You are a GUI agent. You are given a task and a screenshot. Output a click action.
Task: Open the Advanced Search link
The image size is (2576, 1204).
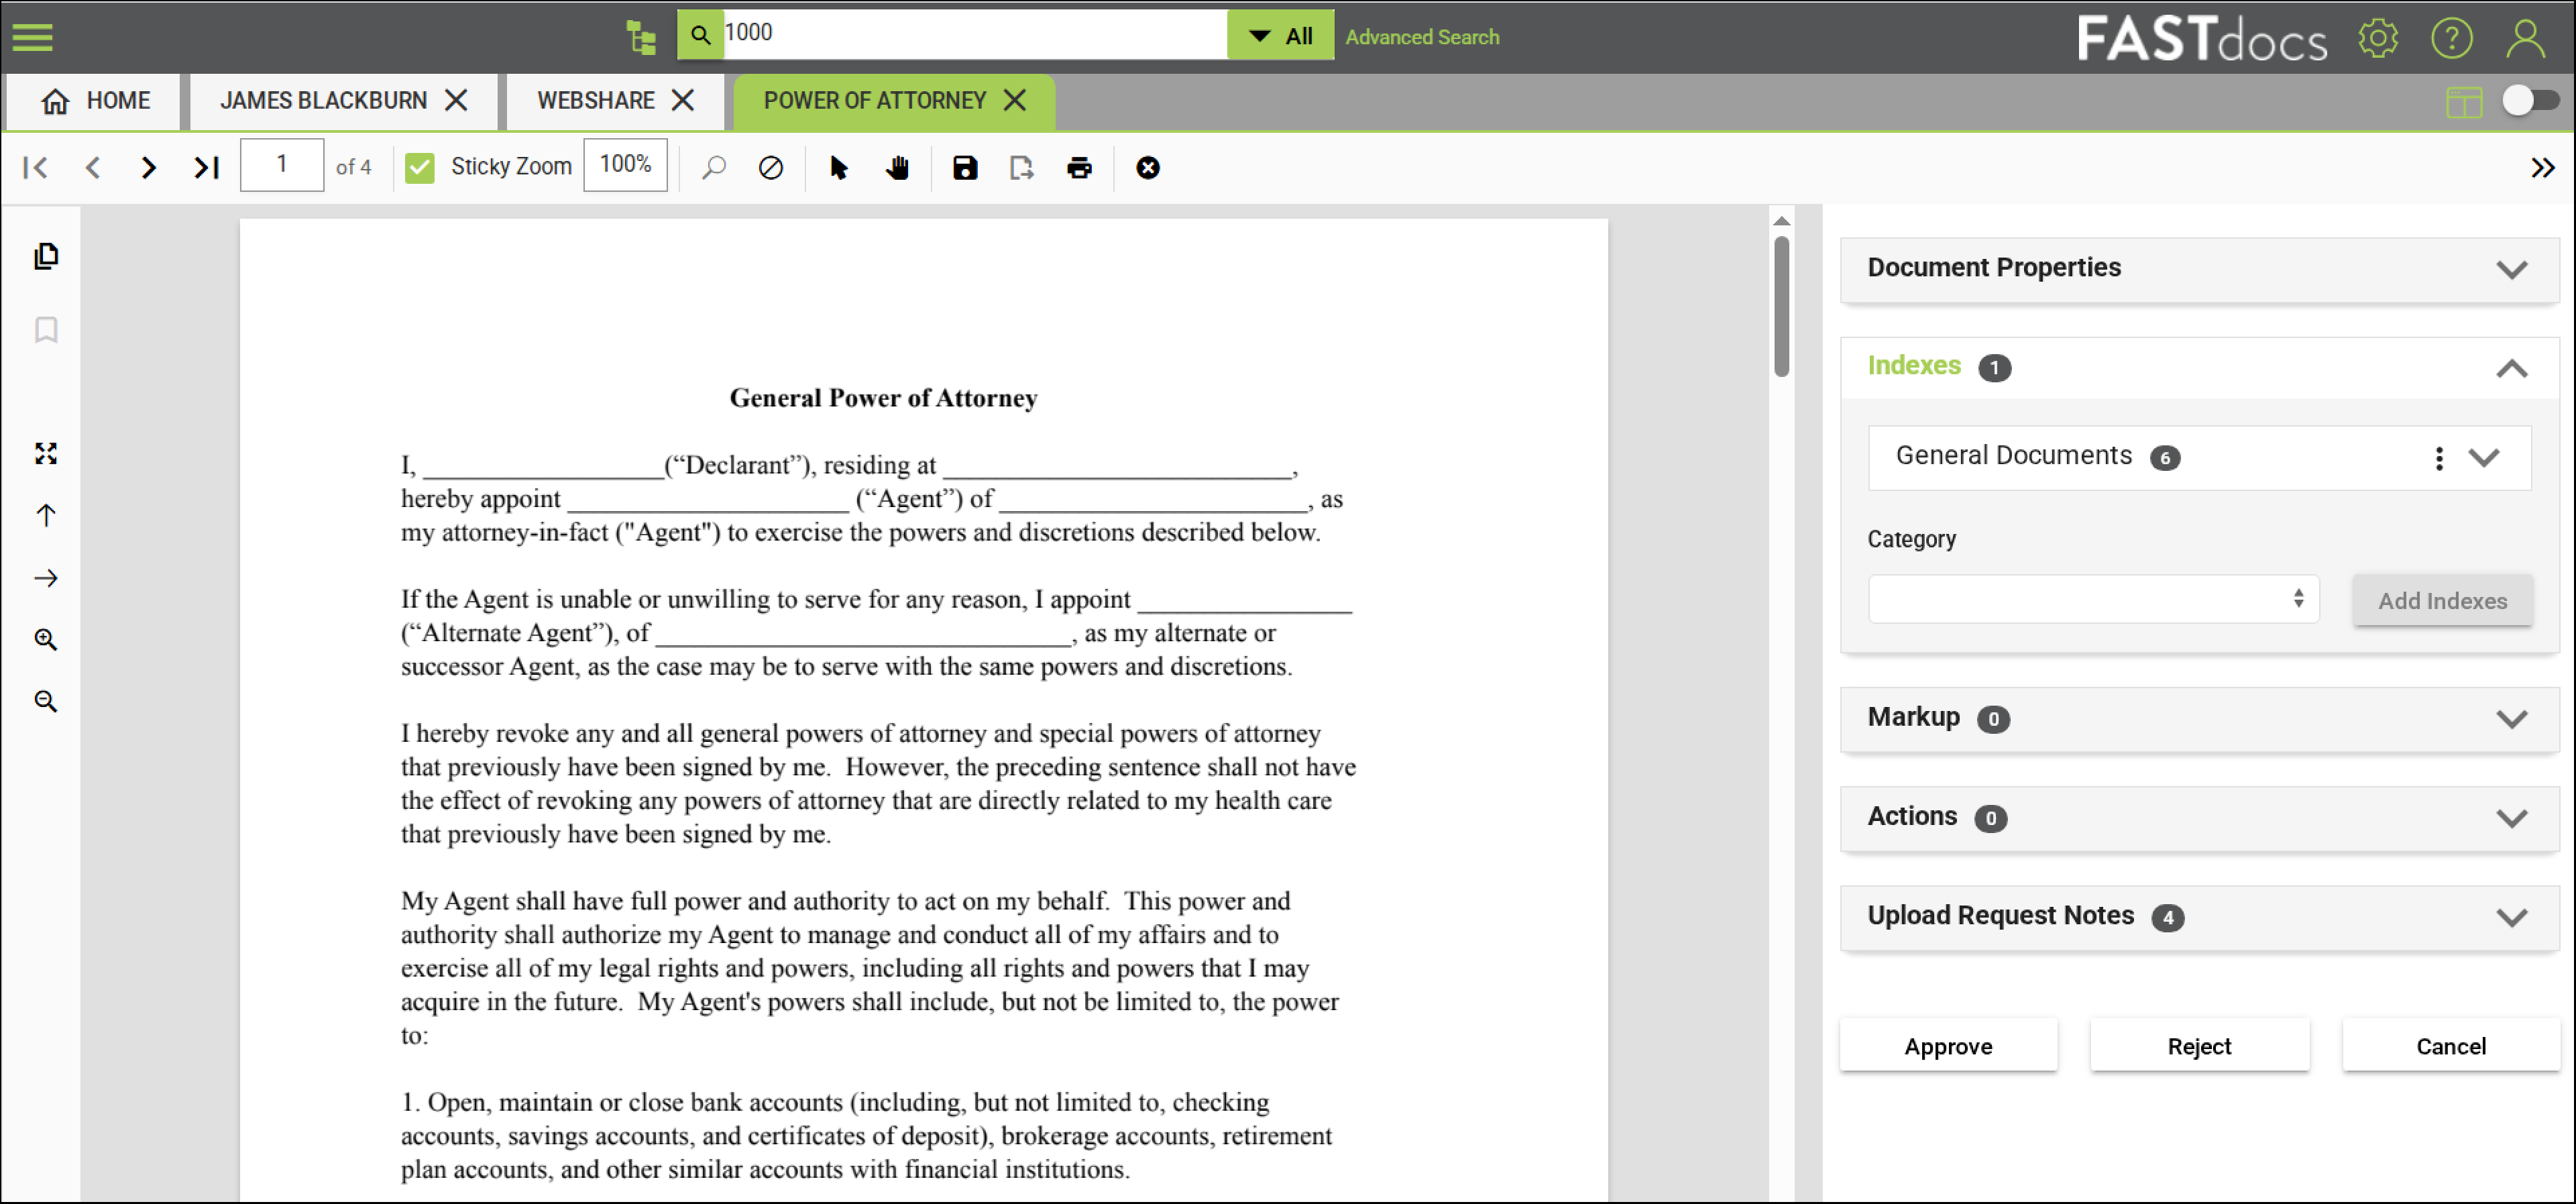[x=1421, y=37]
